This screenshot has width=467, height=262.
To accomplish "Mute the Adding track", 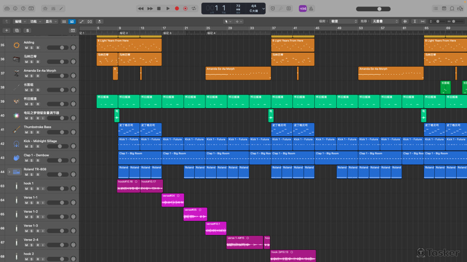I will tap(26, 48).
